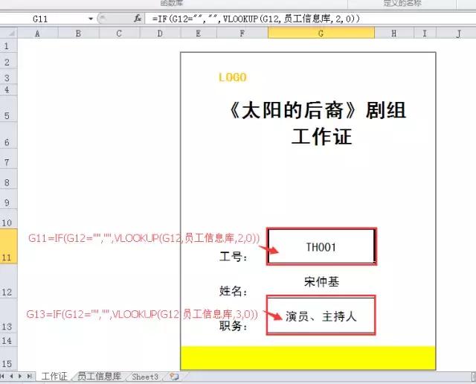Select row 1 header
The height and width of the screenshot is (384, 476).
coord(8,46)
